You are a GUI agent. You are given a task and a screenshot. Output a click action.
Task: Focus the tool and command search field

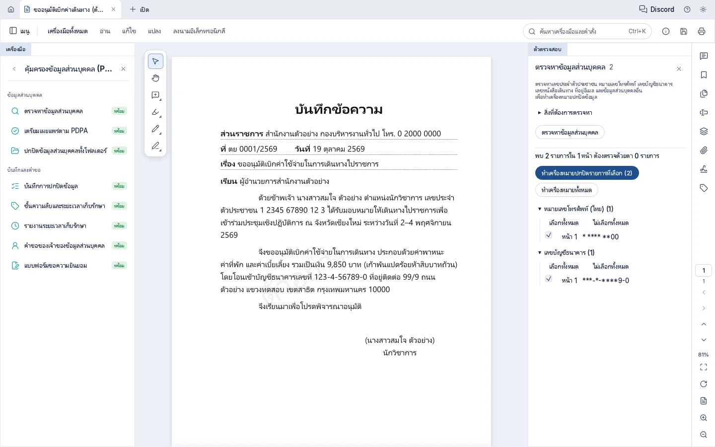pyautogui.click(x=587, y=31)
